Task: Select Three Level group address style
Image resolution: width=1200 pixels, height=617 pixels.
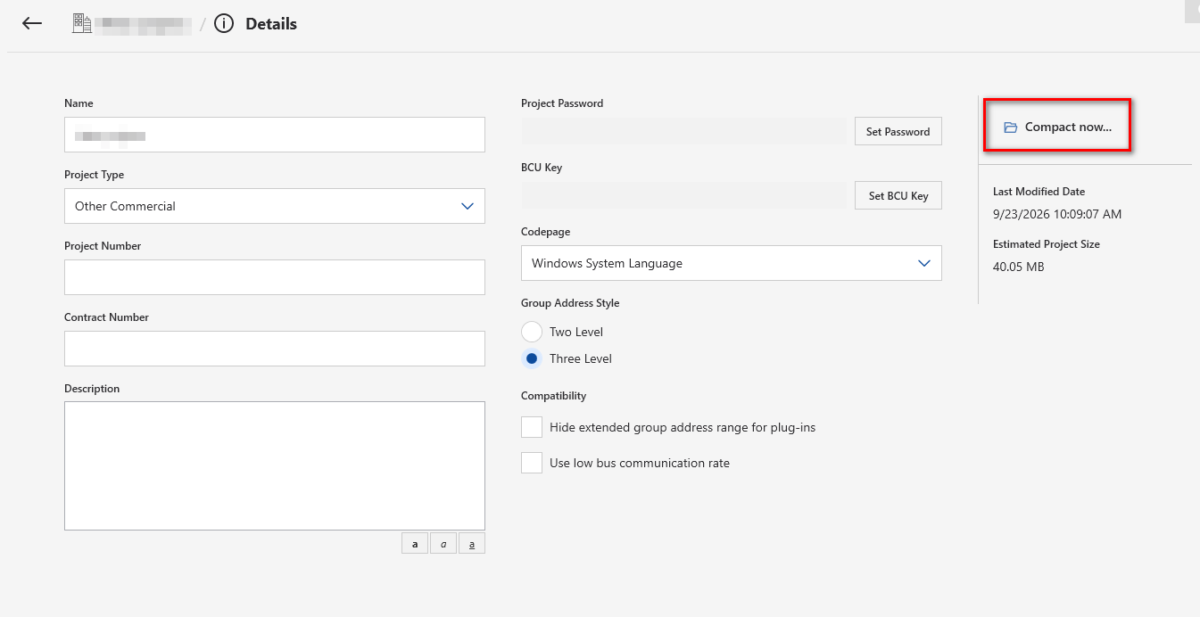Action: [x=532, y=358]
